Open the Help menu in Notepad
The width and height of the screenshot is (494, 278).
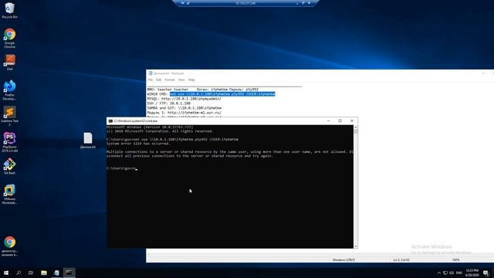[191, 80]
